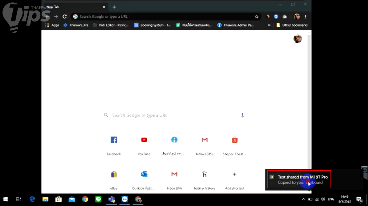Open Microsoft Store from the taskbar
Screen dimensions: 368x206
pos(59,199)
